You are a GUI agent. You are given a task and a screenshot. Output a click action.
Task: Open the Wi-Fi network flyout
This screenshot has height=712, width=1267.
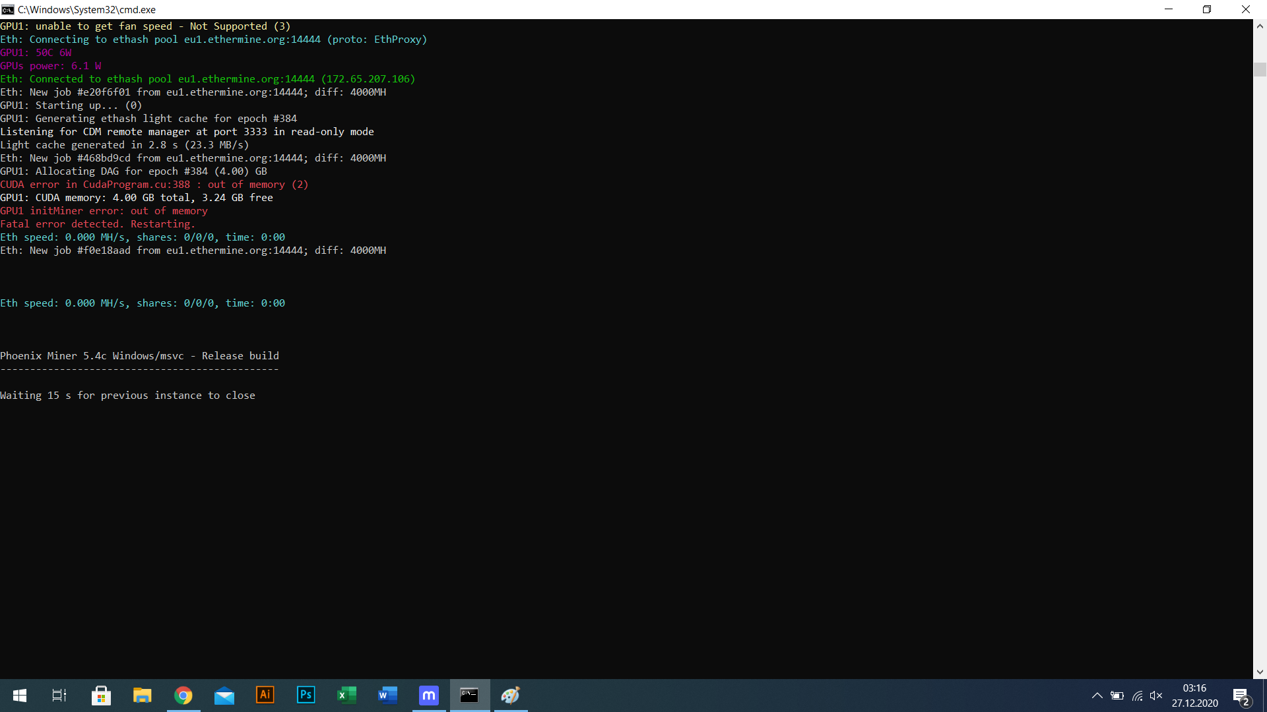(1137, 696)
